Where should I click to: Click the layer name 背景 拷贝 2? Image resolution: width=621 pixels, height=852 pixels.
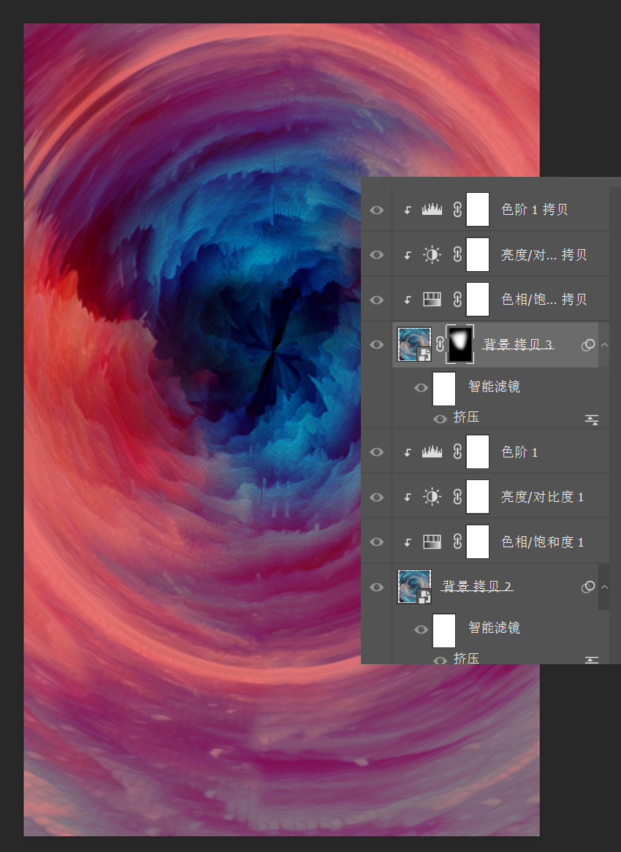476,586
